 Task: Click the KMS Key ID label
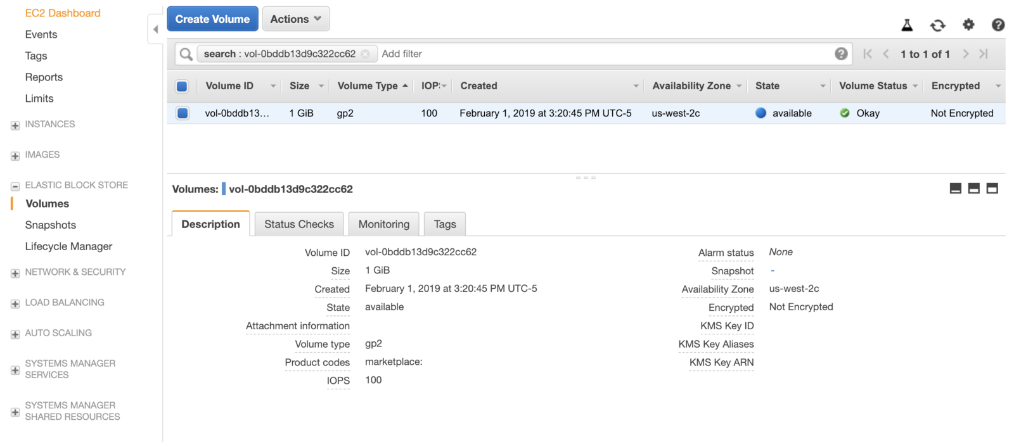(x=727, y=326)
